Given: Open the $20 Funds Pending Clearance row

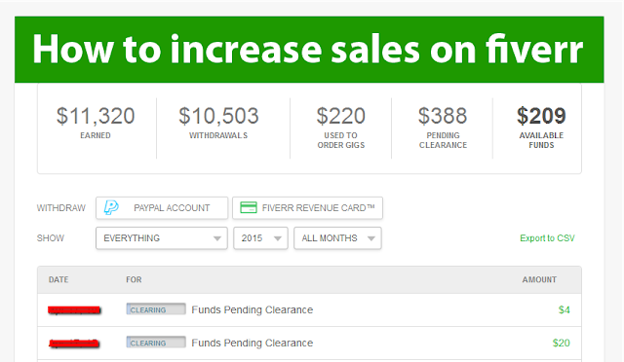Looking at the screenshot, I should (309, 344).
